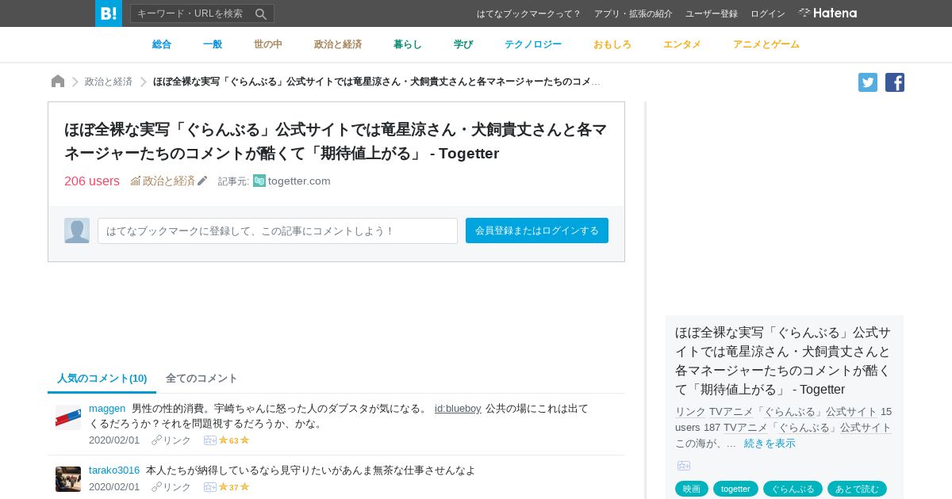952x499 pixels.
Task: Click 続きを表示 to expand summary
Action: click(770, 443)
